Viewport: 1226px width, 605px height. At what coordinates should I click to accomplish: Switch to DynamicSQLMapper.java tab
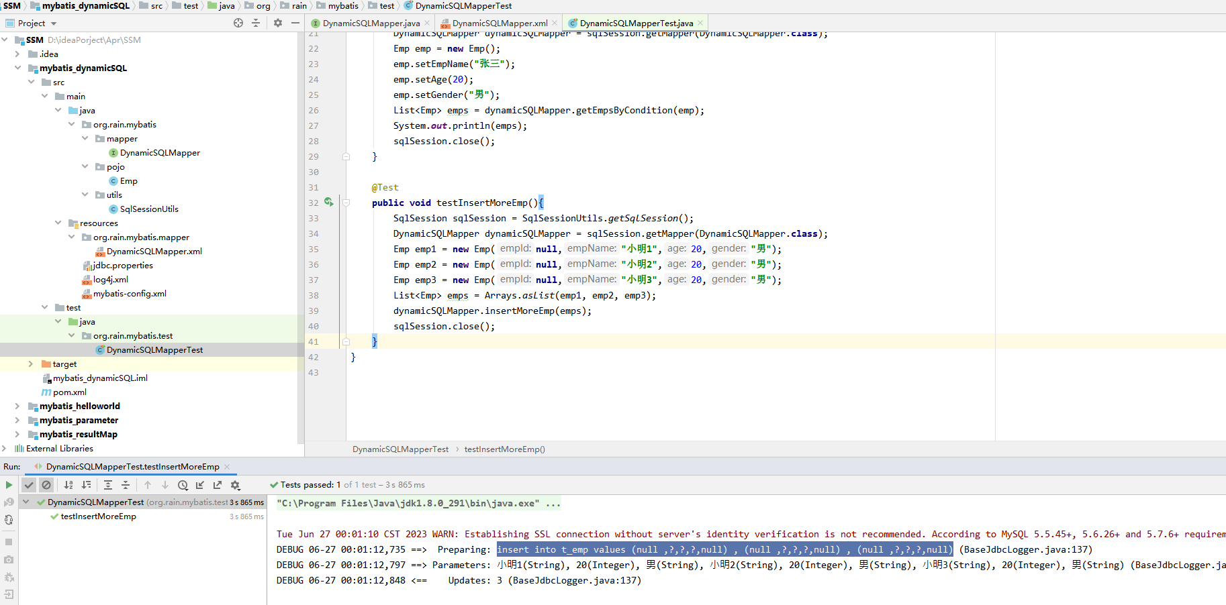(x=371, y=23)
